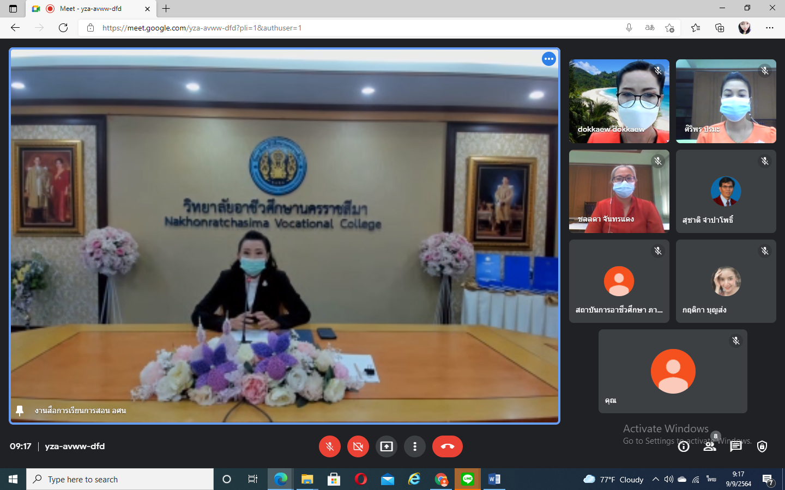Open the in-call chat panel
This screenshot has width=785, height=490.
[x=736, y=446]
